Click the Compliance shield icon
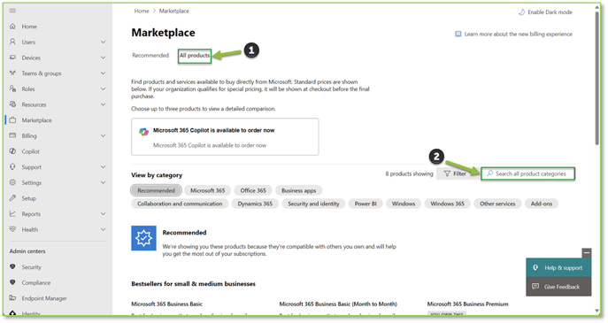The height and width of the screenshot is (323, 608). click(12, 282)
